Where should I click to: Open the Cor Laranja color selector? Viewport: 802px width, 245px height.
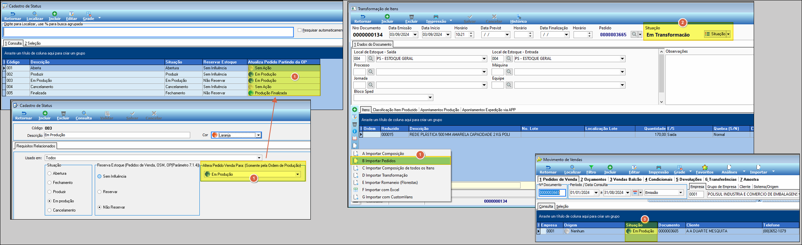coord(258,135)
